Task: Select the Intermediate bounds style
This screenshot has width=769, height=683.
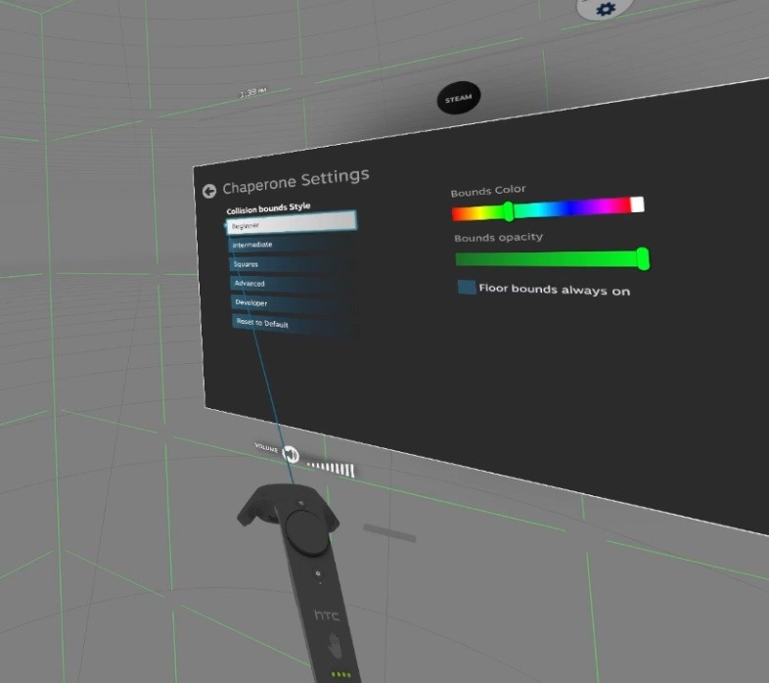Action: pyautogui.click(x=293, y=244)
